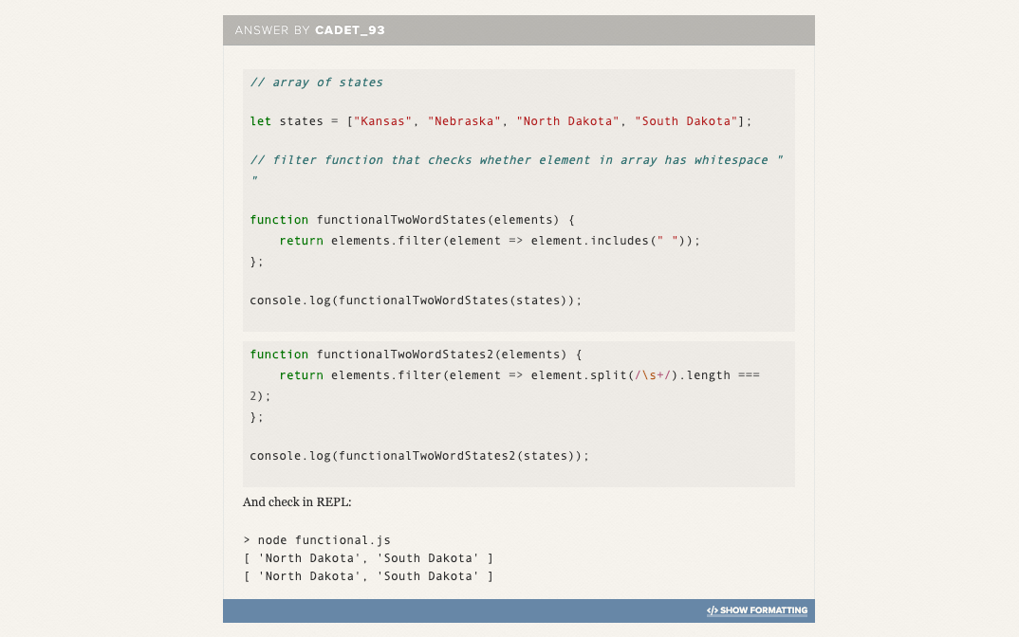Click the 'let' keyword in code
Viewport: 1019px width, 637px height.
coord(261,121)
